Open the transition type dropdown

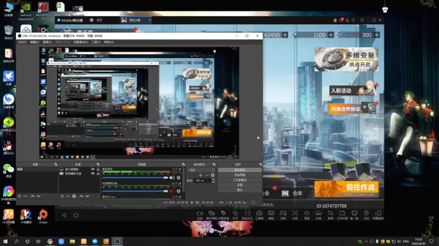(x=201, y=170)
